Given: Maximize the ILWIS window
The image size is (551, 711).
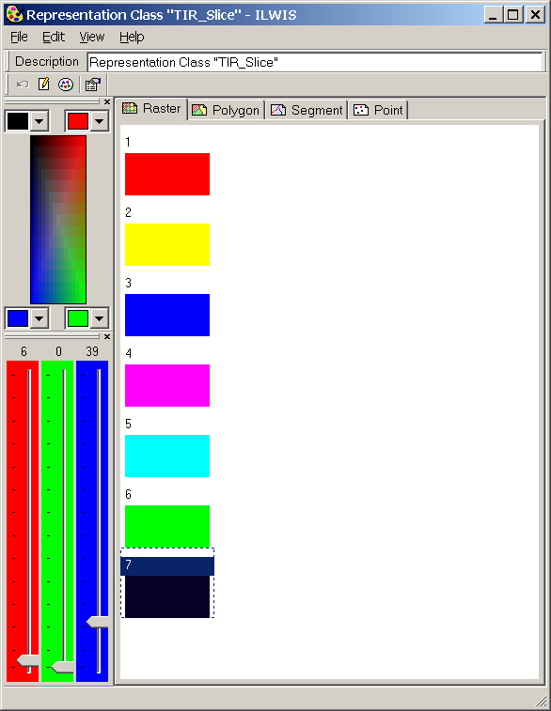Looking at the screenshot, I should click(512, 14).
